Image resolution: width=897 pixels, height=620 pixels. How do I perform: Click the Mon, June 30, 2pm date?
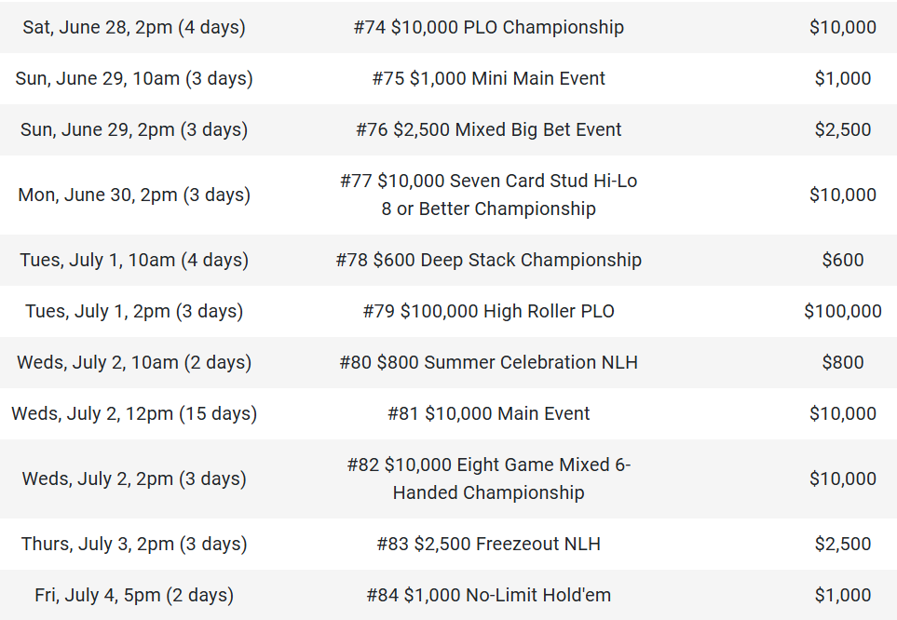(x=134, y=195)
